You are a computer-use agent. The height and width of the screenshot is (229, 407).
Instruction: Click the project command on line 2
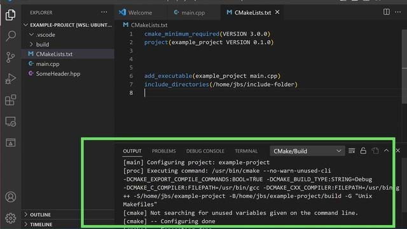point(156,43)
